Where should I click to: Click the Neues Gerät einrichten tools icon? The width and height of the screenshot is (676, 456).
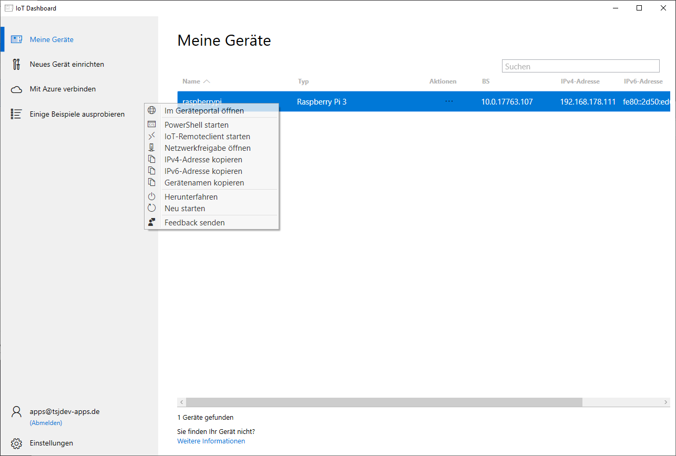[x=16, y=64]
